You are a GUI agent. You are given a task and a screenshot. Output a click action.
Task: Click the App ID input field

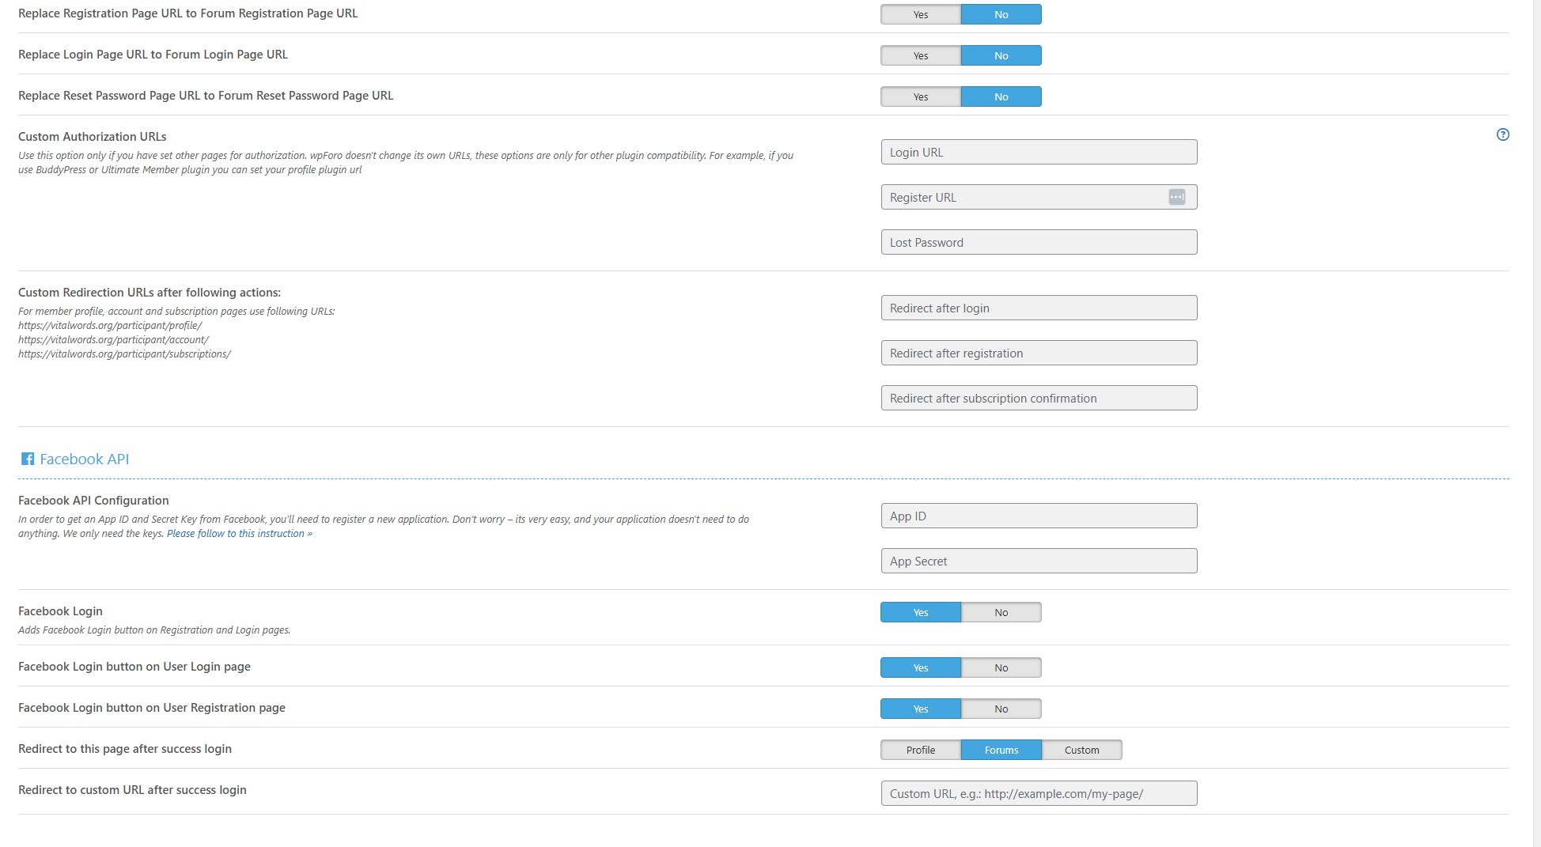(x=1038, y=516)
